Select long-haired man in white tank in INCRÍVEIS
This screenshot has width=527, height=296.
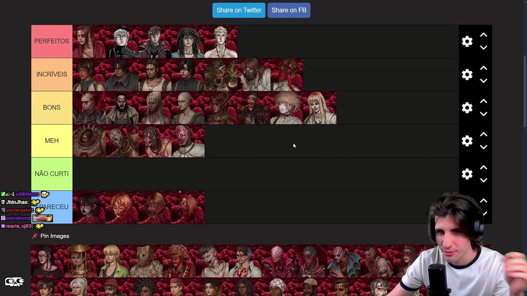pos(155,74)
